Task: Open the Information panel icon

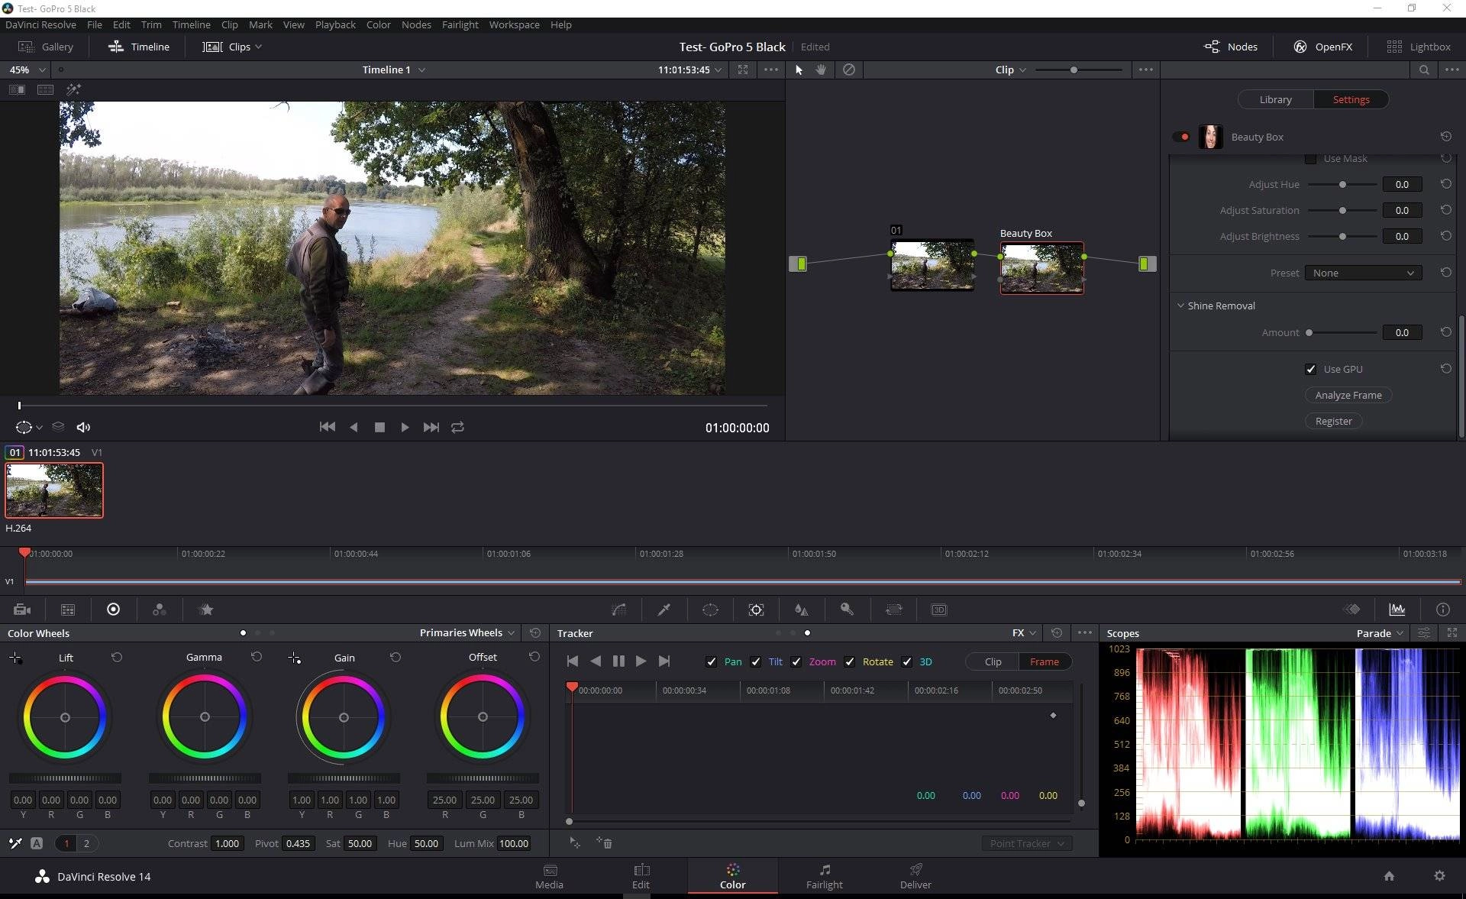Action: point(1443,610)
